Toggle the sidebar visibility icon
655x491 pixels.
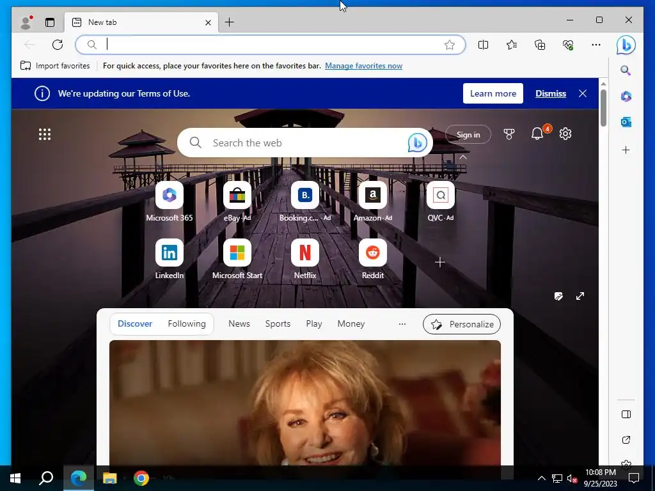point(626,414)
